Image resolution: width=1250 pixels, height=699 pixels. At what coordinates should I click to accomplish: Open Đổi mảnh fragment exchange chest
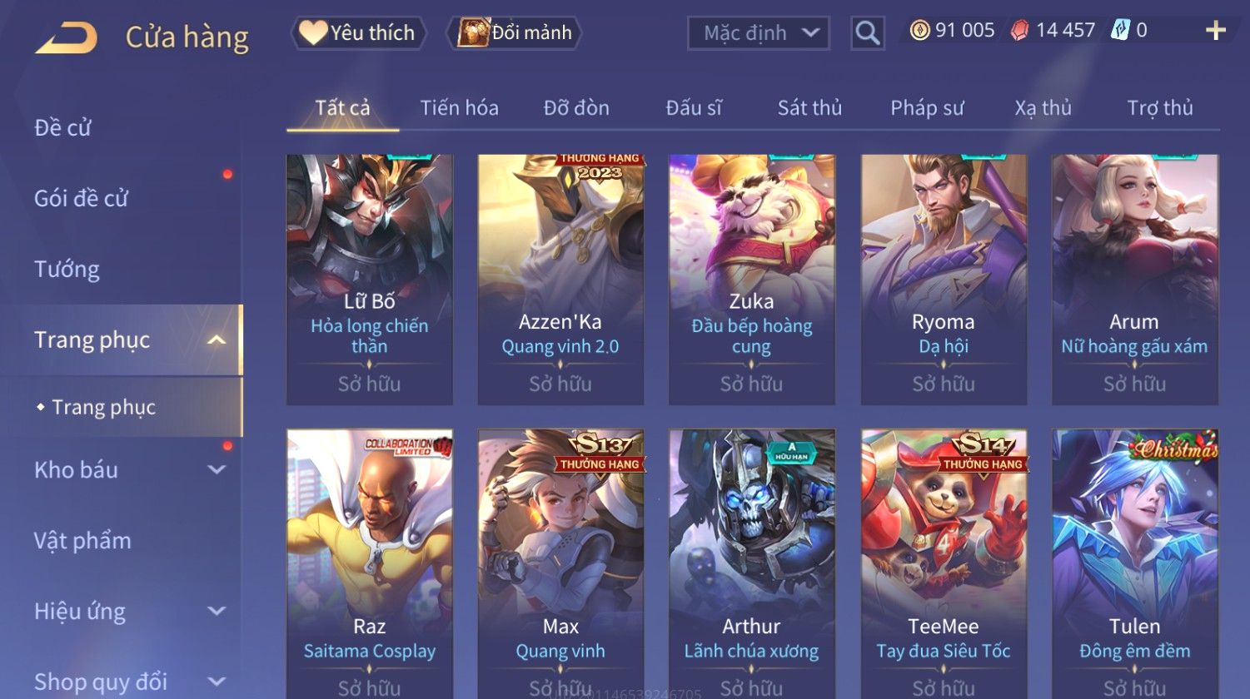coord(515,33)
